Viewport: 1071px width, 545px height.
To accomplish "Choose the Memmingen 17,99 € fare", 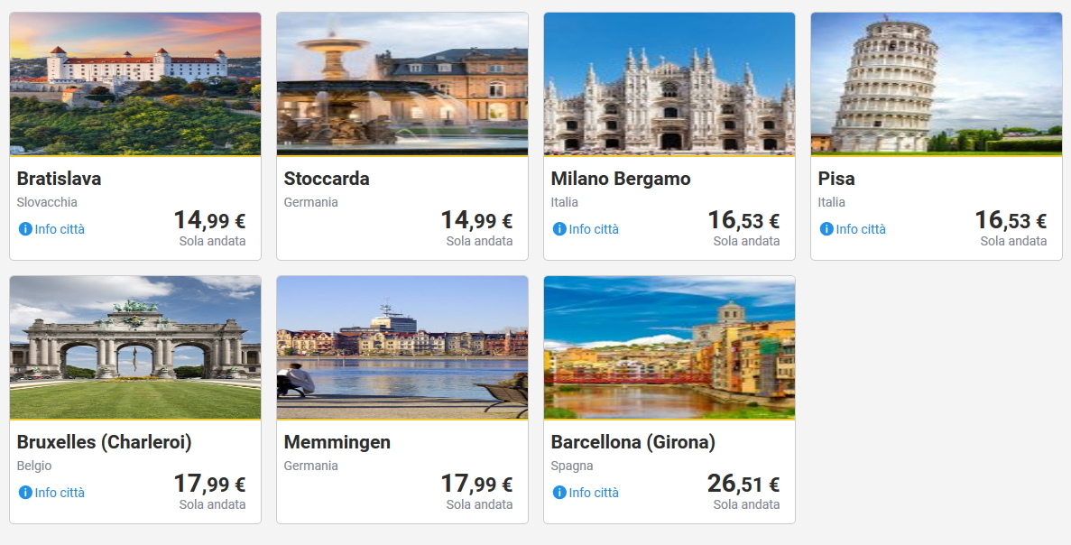I will click(x=476, y=485).
